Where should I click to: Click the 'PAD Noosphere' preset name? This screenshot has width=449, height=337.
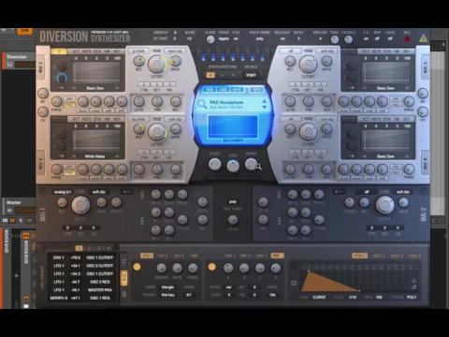(226, 102)
